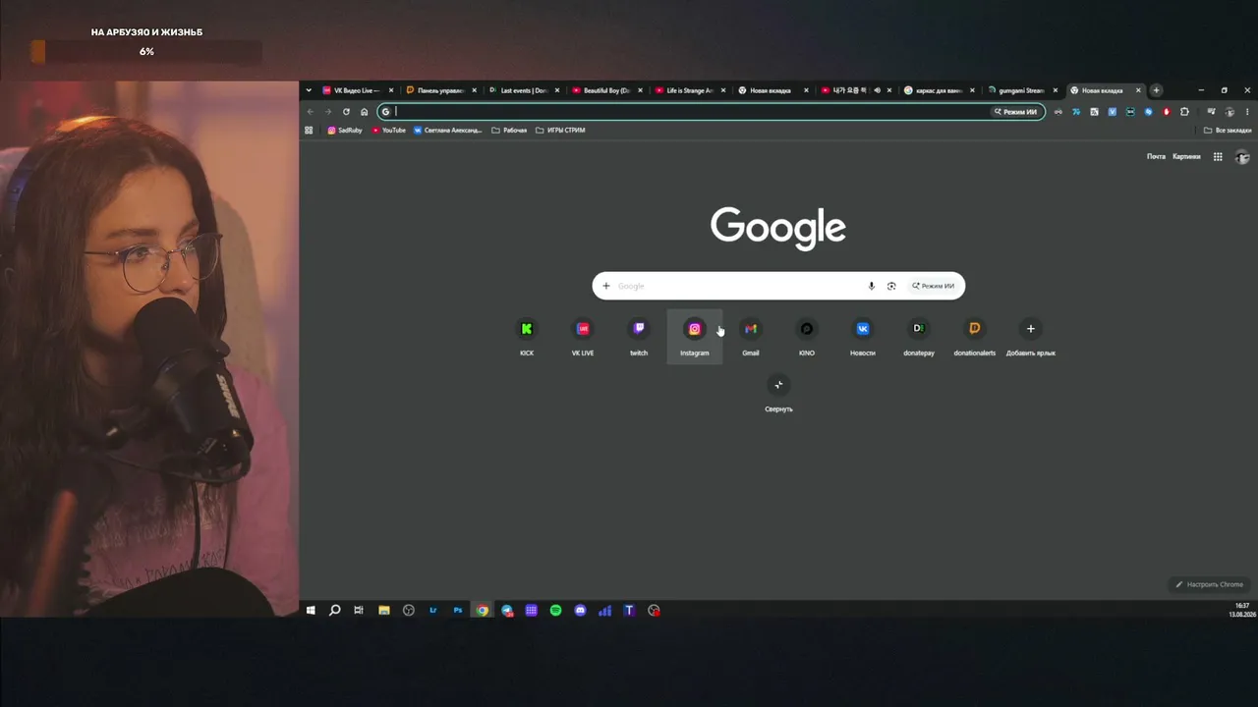Screen dimensions: 1258x707
Task: Start voice search with the microphone icon
Action: click(x=871, y=286)
